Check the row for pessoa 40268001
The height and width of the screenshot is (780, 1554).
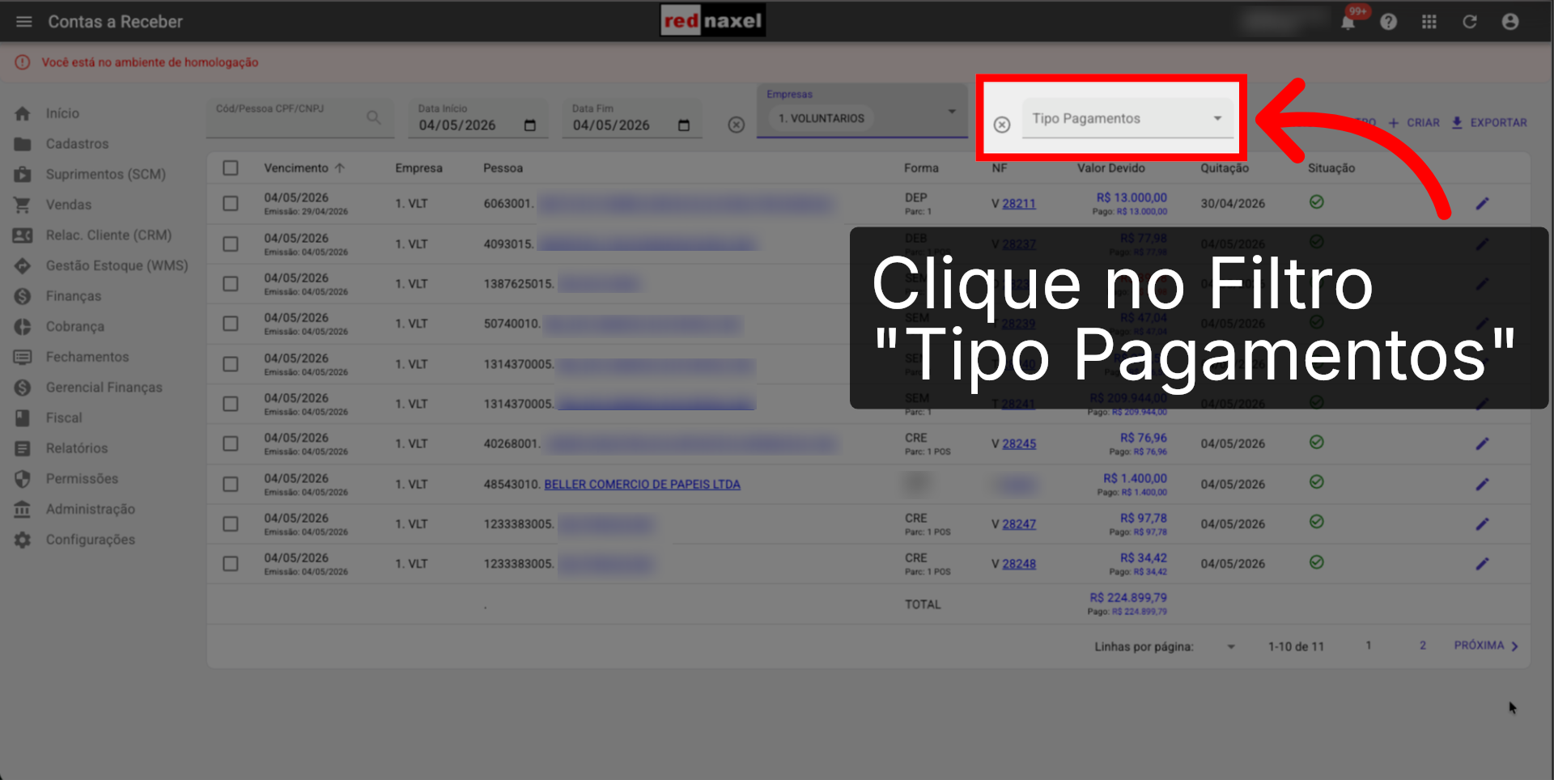pos(231,443)
